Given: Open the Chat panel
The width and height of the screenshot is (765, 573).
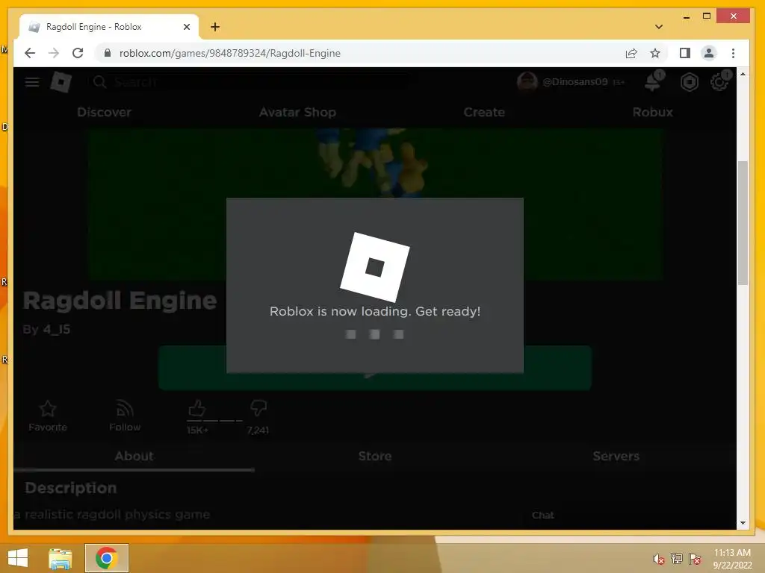Looking at the screenshot, I should click(x=542, y=515).
